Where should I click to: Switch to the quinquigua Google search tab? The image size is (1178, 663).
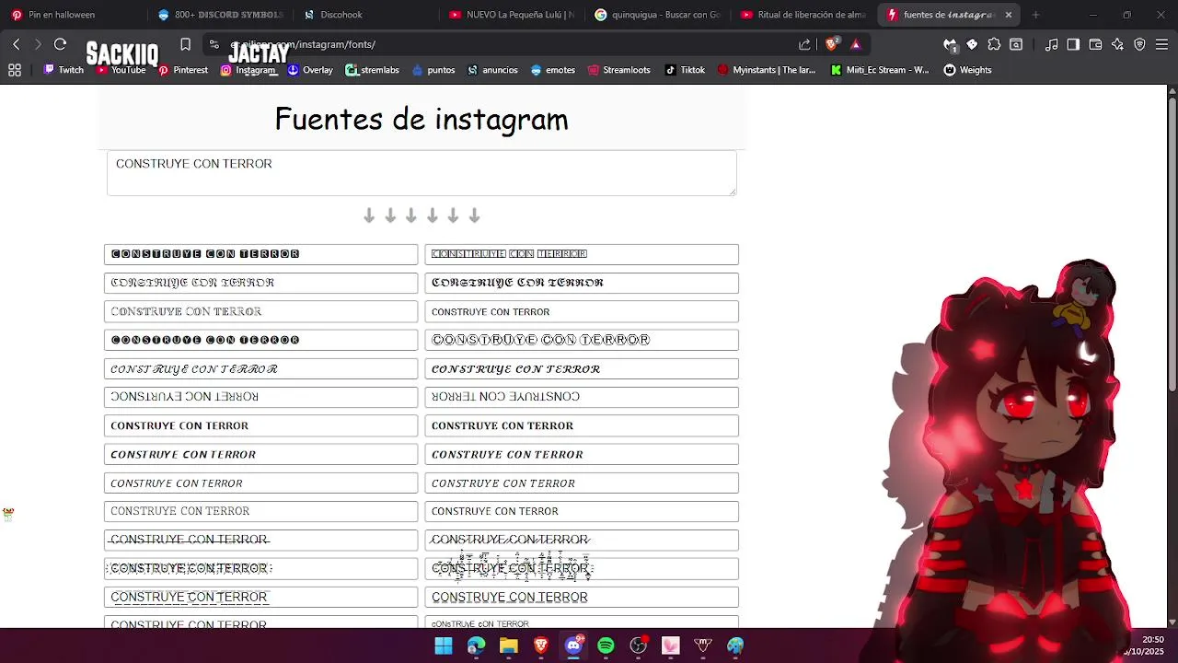pyautogui.click(x=658, y=15)
